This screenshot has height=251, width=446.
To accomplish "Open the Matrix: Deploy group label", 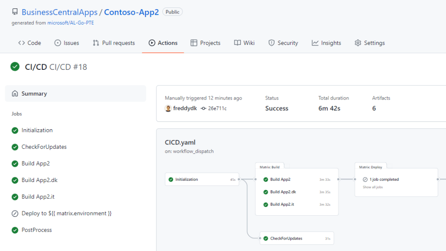I will 371,167.
